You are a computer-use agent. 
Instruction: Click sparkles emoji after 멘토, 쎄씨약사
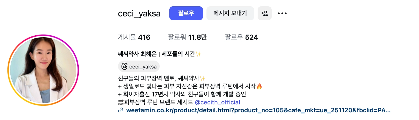[x=203, y=78]
